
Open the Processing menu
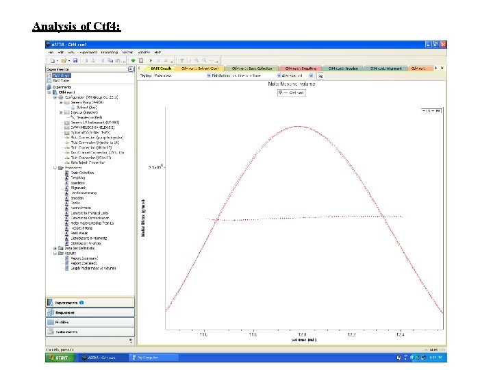tap(110, 52)
